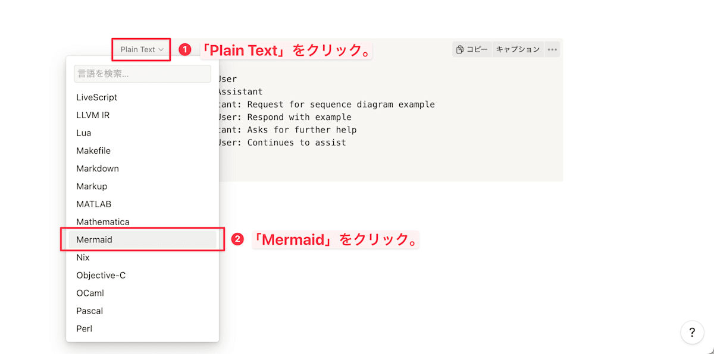Pick Mathematica from the language list
This screenshot has width=714, height=354.
142,222
